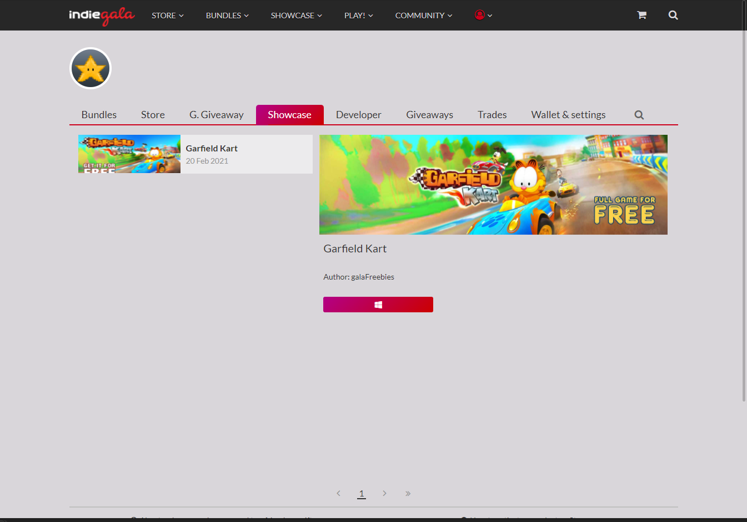Screen dimensions: 747x522
Task: Select page 1 in pagination
Action: click(362, 493)
